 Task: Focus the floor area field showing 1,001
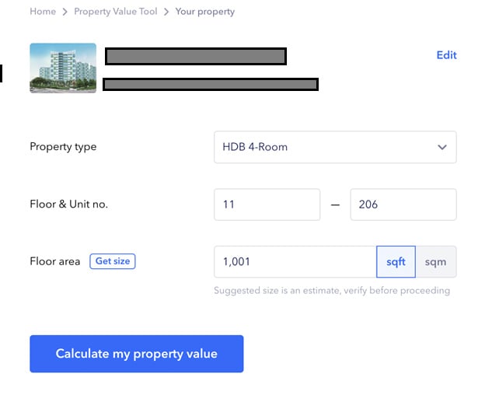click(295, 262)
